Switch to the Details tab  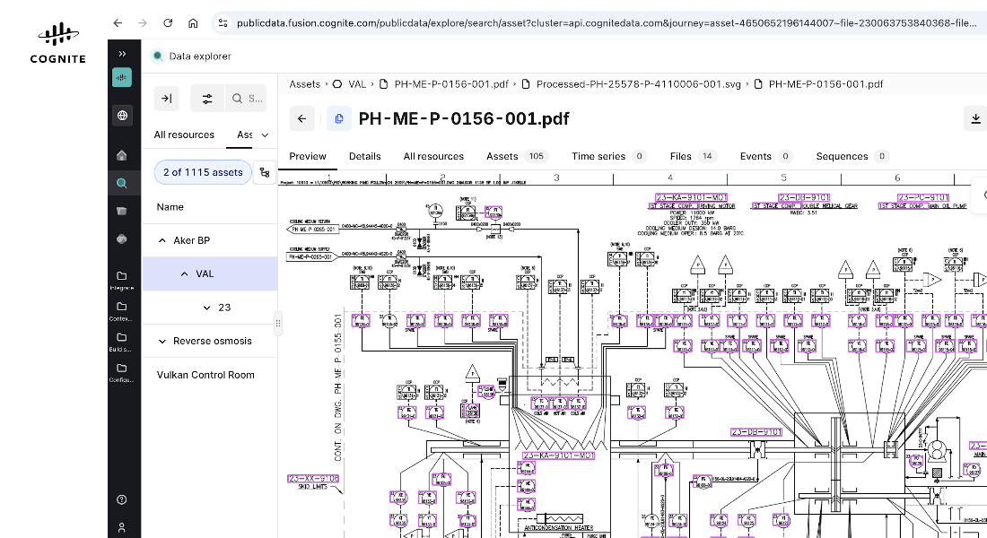point(365,156)
